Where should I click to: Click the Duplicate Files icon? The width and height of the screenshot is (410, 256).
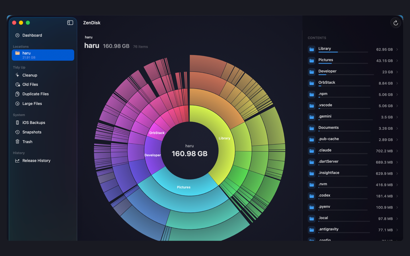tap(17, 94)
